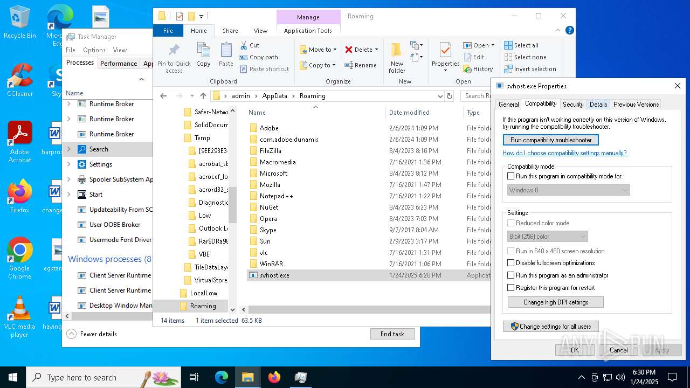690x388 pixels.
Task: Open 'How do I choose compatibility settings manually?' link
Action: click(564, 153)
